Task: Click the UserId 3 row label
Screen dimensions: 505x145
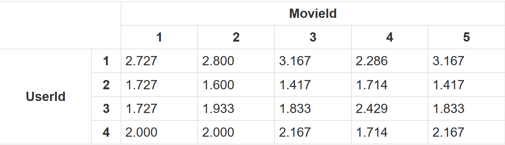Action: click(106, 109)
